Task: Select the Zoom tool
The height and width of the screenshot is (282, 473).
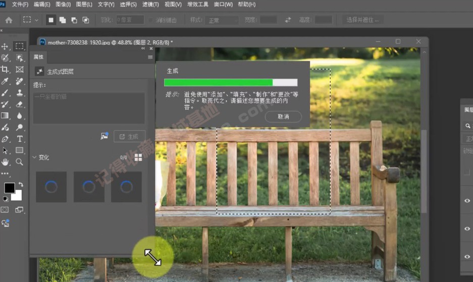Action: tap(20, 162)
